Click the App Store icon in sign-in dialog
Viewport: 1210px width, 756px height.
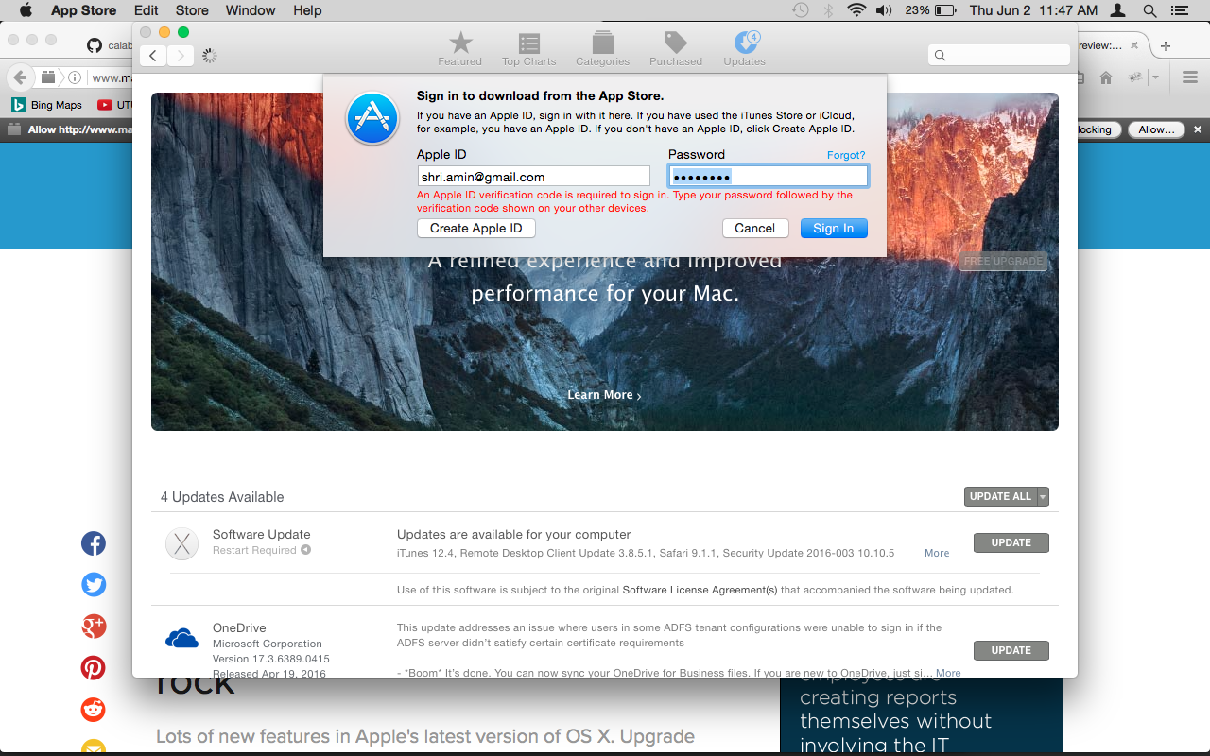[x=372, y=118]
